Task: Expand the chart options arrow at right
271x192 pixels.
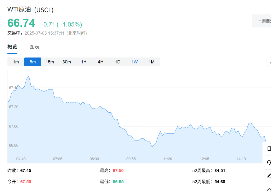Action: coord(269,62)
